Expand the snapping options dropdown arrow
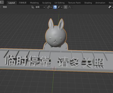The image size is (113, 93). pyautogui.click(x=62, y=7)
